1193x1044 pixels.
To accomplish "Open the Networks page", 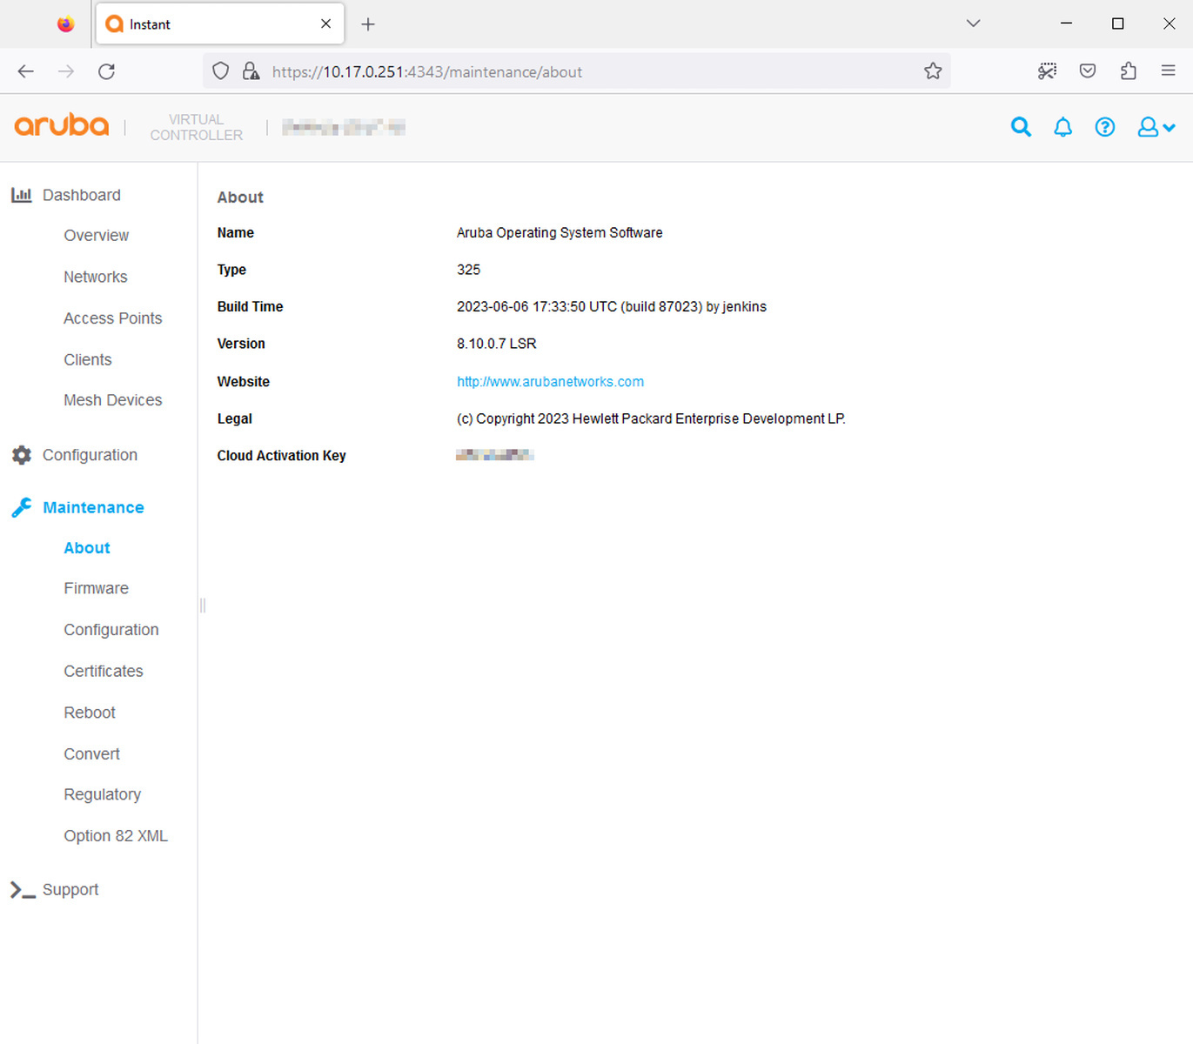I will (x=96, y=277).
